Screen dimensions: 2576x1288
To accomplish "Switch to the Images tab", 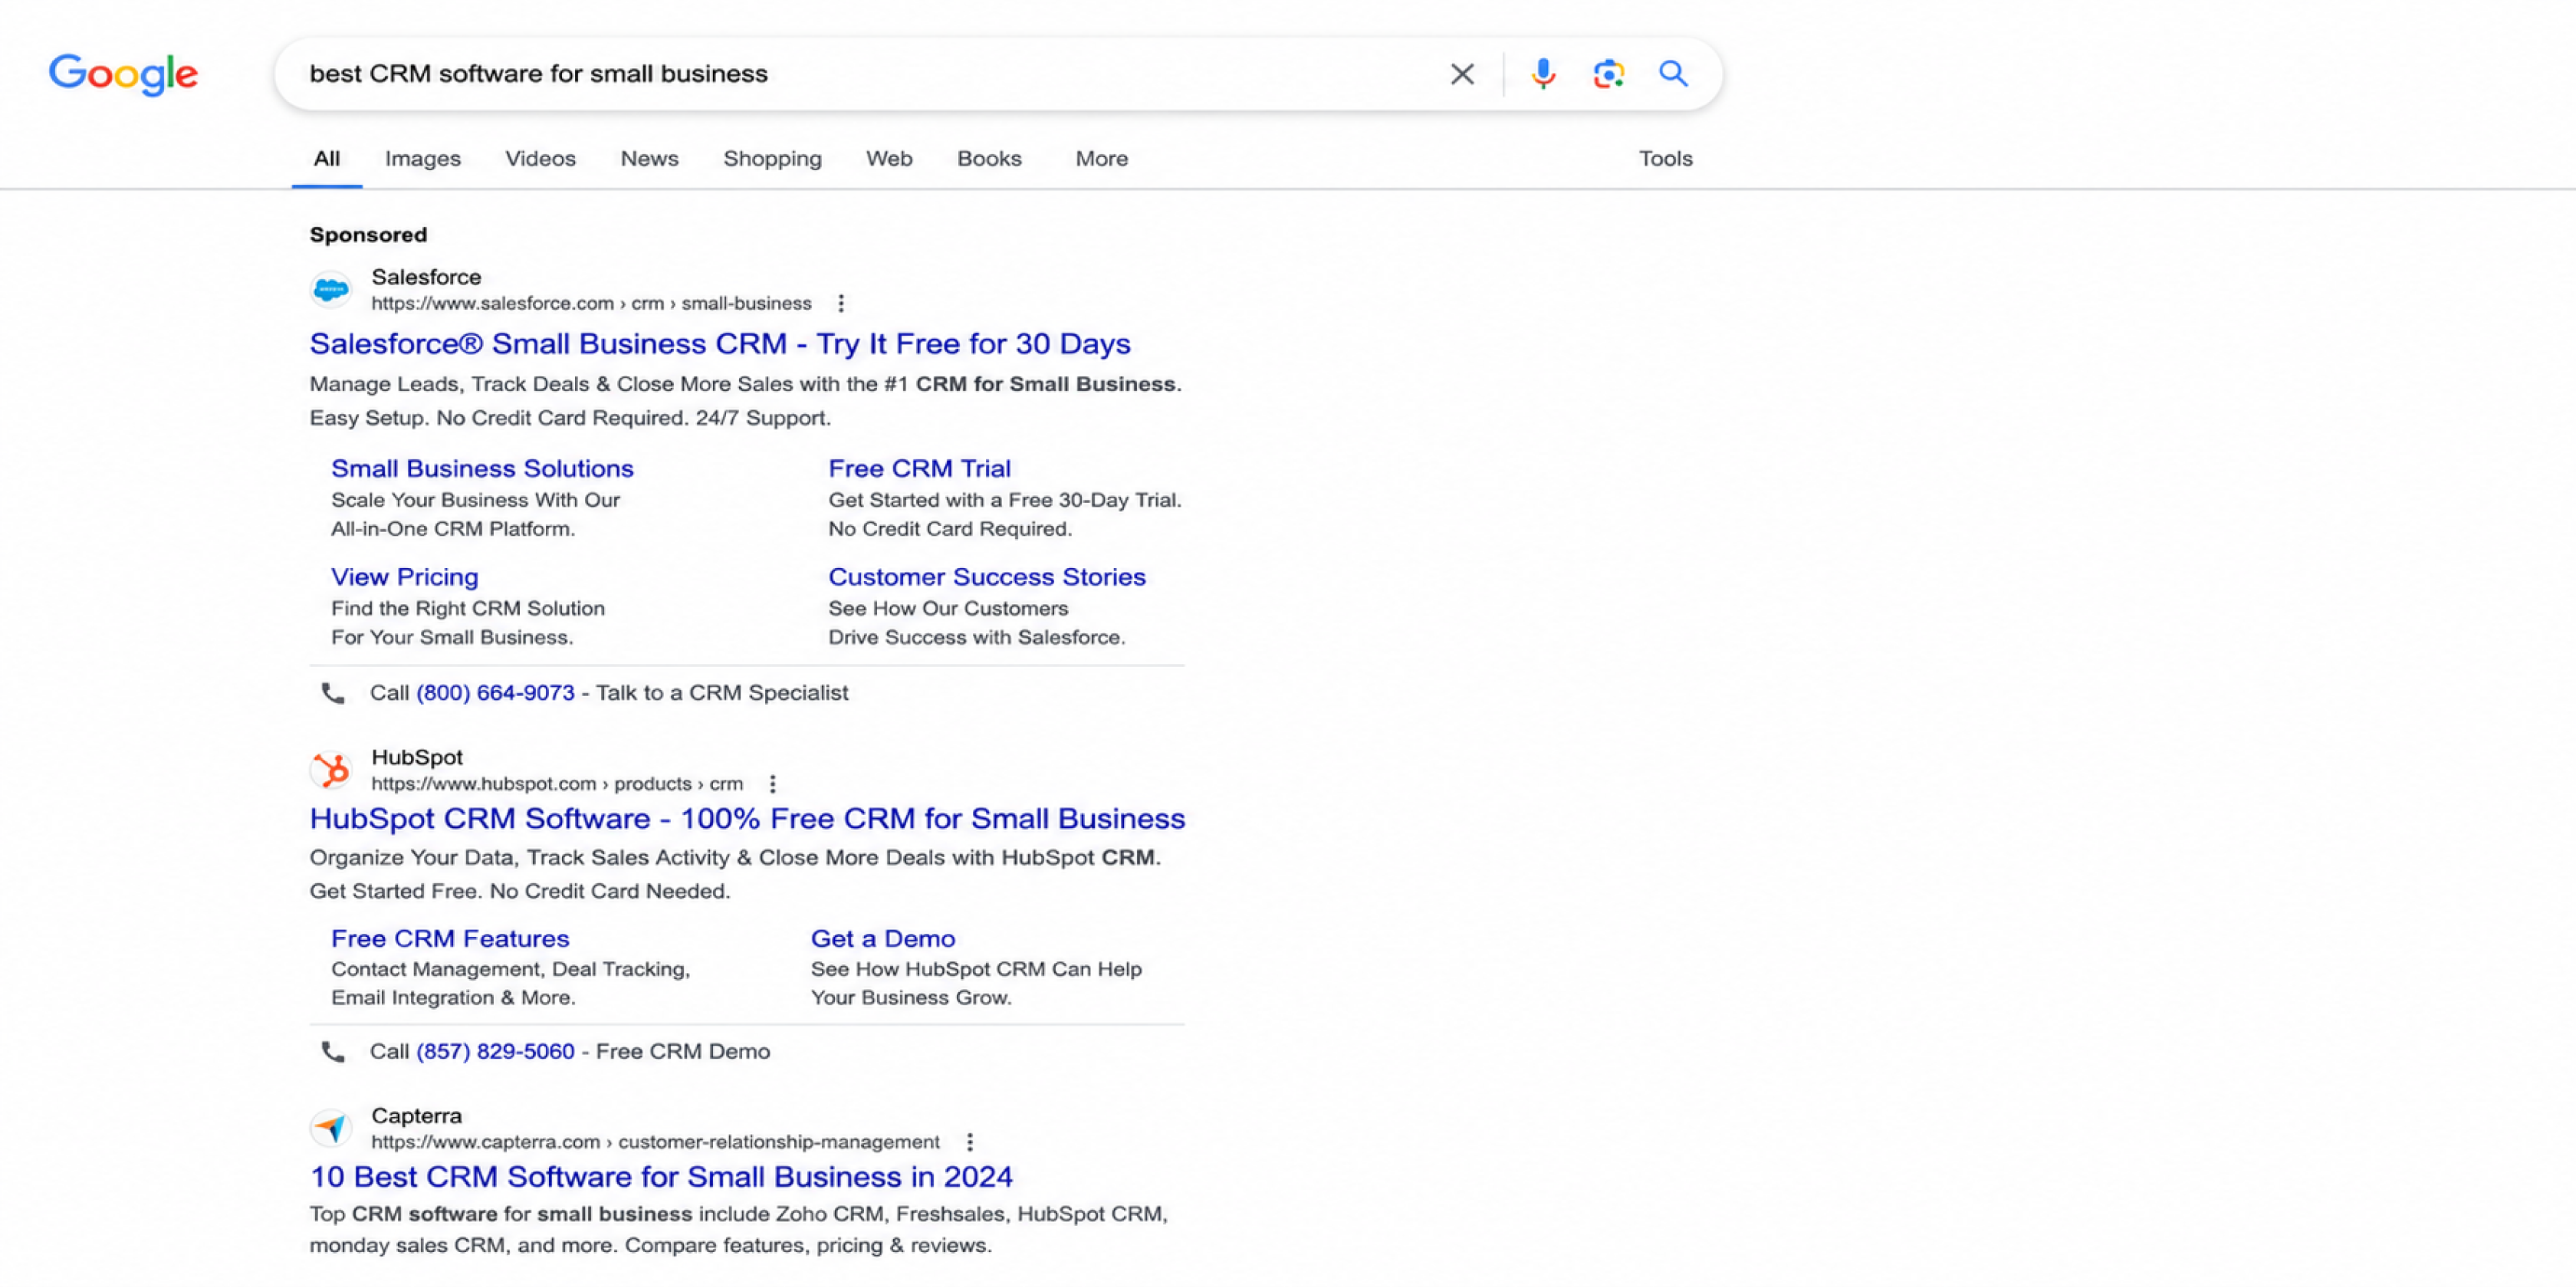I will (x=423, y=159).
